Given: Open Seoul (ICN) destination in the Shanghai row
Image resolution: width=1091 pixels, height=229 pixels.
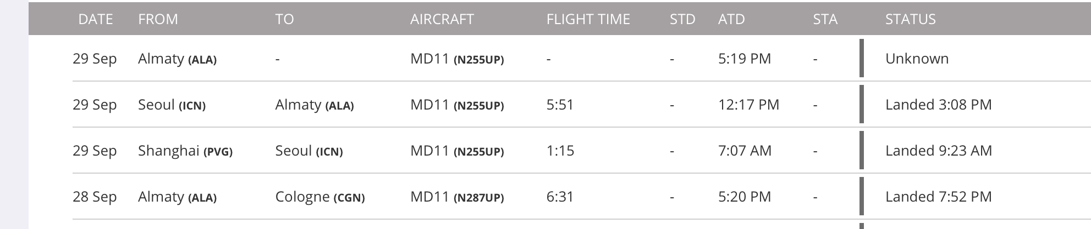Looking at the screenshot, I should (x=309, y=151).
